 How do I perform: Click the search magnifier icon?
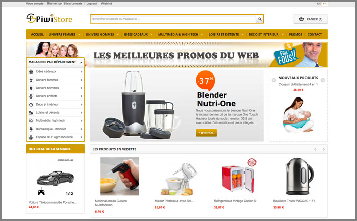click(x=260, y=19)
